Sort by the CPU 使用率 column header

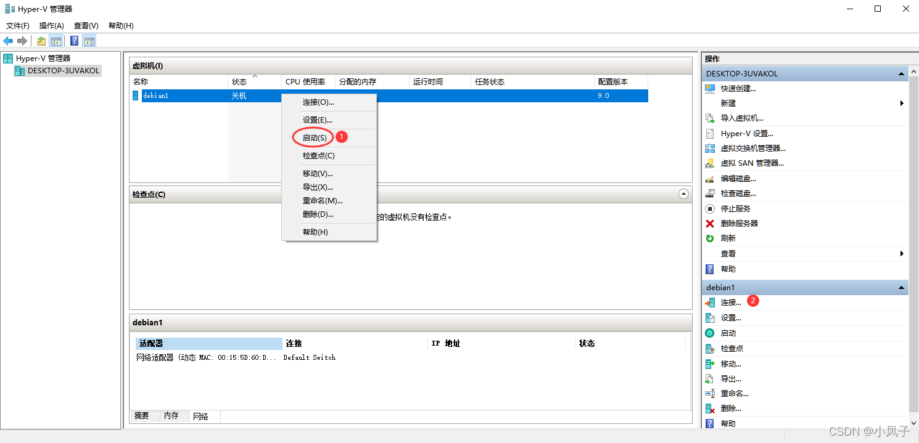pos(308,82)
